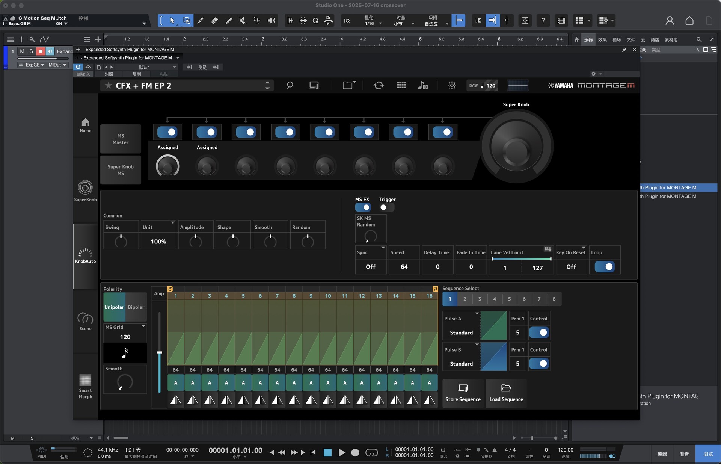Click the Lane Vel Limit range slider
This screenshot has width=721, height=464.
(521, 259)
